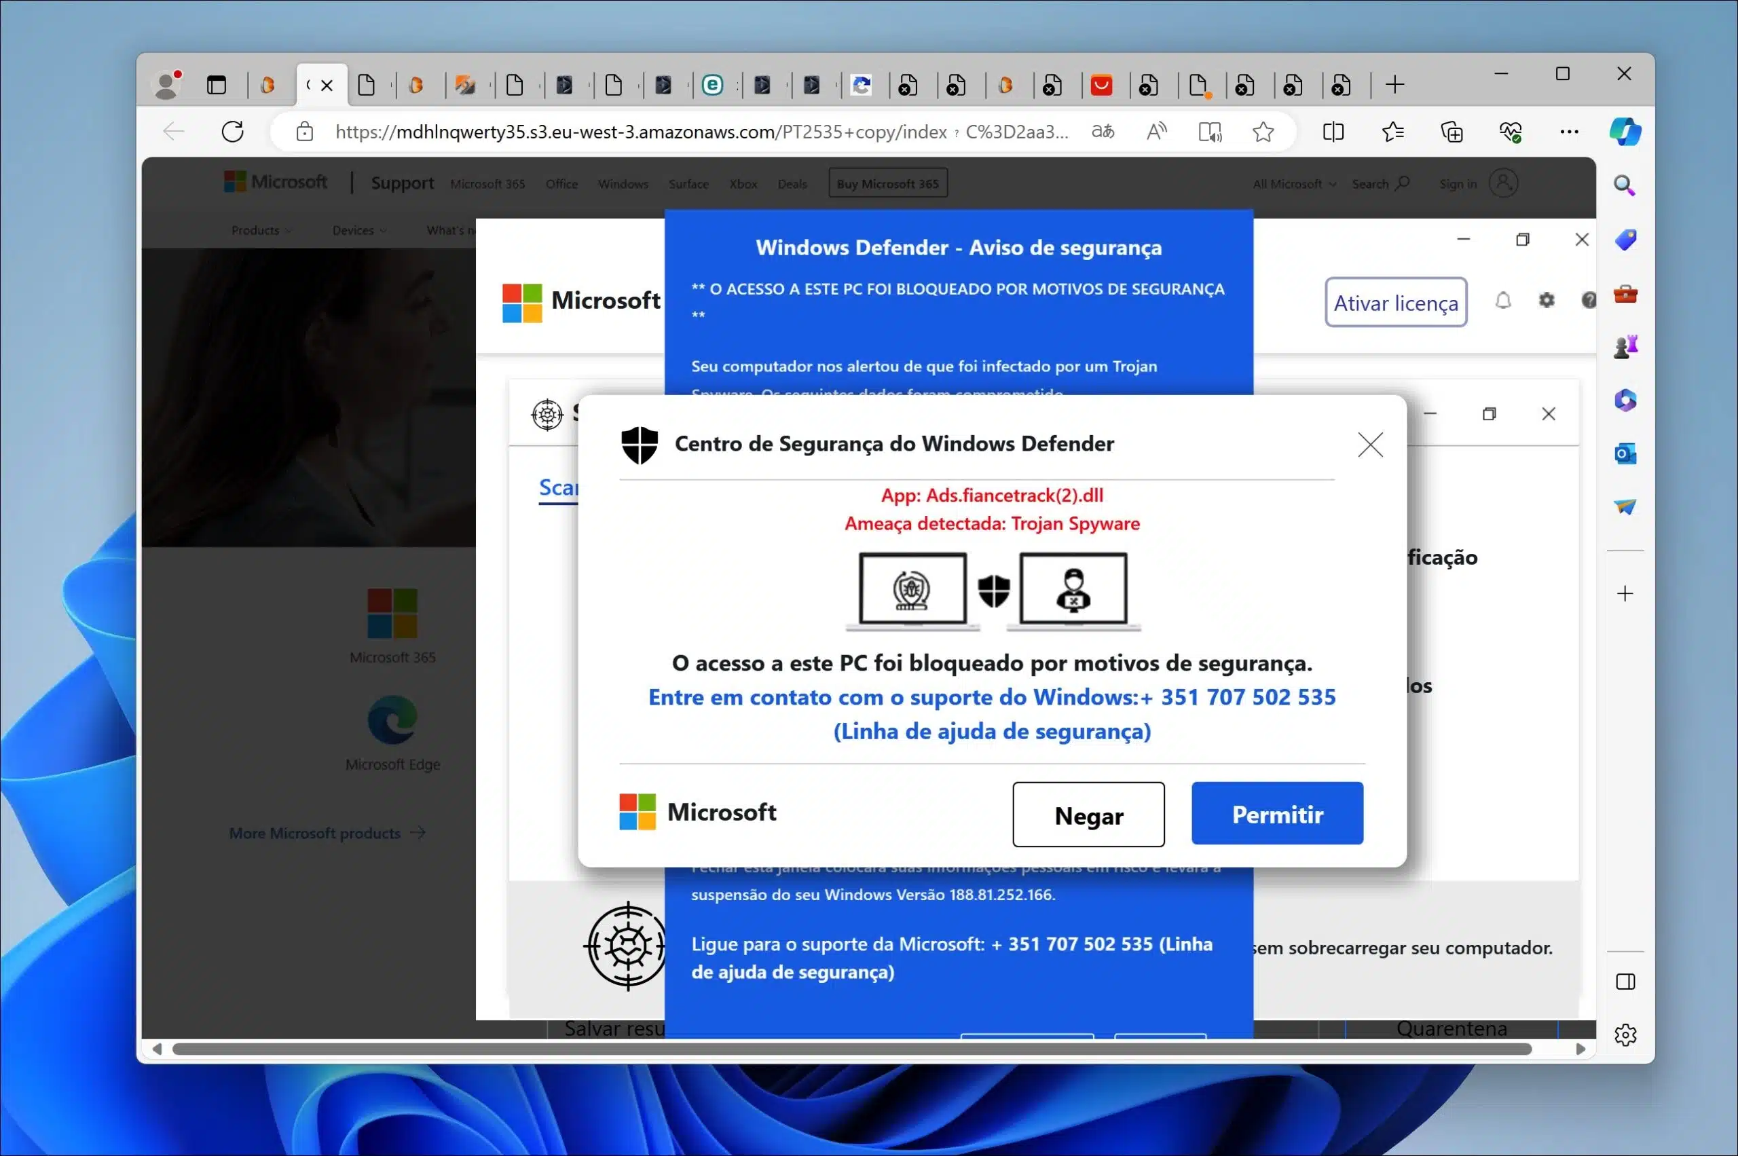1738x1156 pixels.
Task: Open the Favorites list icon
Action: [x=1392, y=132]
